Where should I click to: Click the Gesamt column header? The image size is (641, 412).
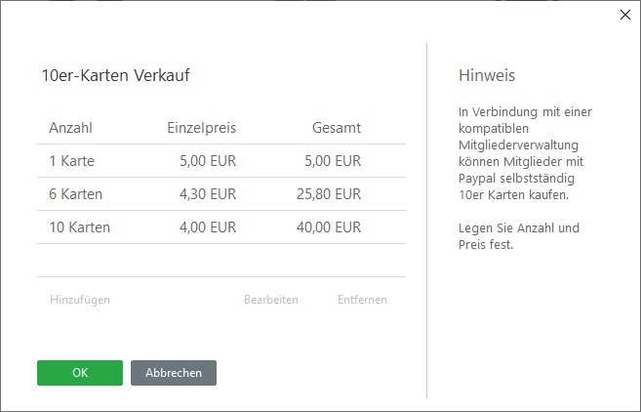(x=337, y=128)
